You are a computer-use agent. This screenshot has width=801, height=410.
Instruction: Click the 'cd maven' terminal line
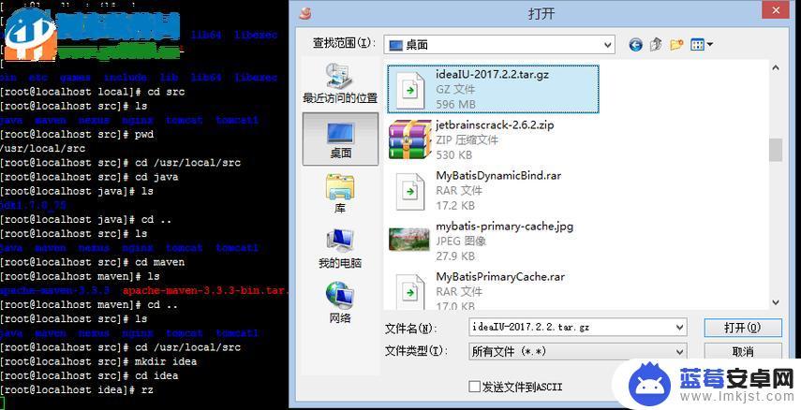point(92,262)
